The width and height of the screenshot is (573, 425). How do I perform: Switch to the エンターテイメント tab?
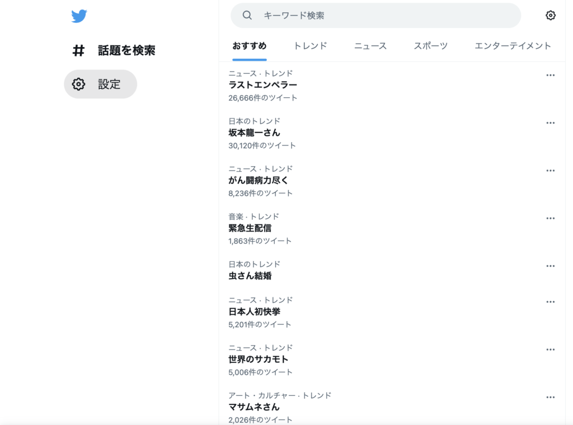coord(511,46)
